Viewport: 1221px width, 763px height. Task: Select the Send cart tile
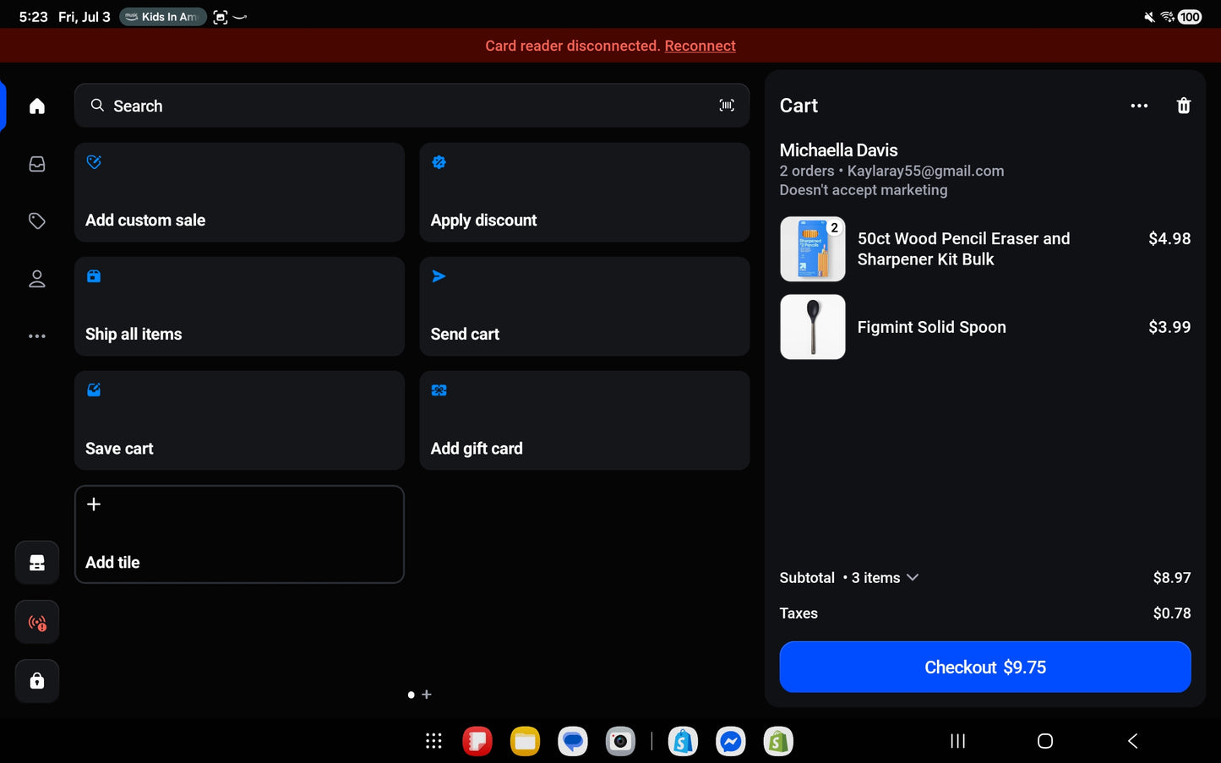[585, 307]
